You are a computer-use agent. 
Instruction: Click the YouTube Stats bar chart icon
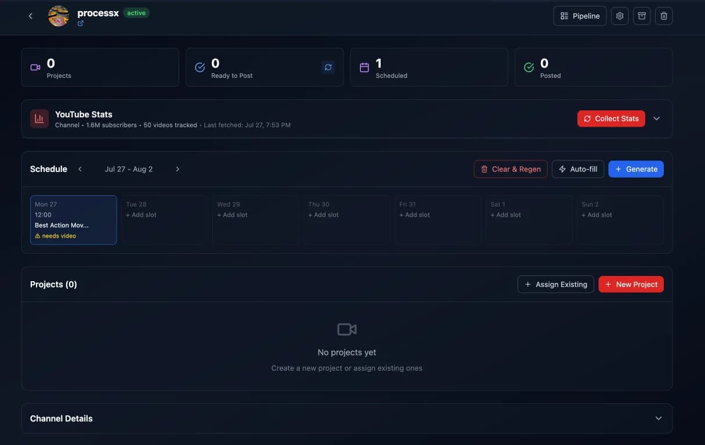click(39, 119)
